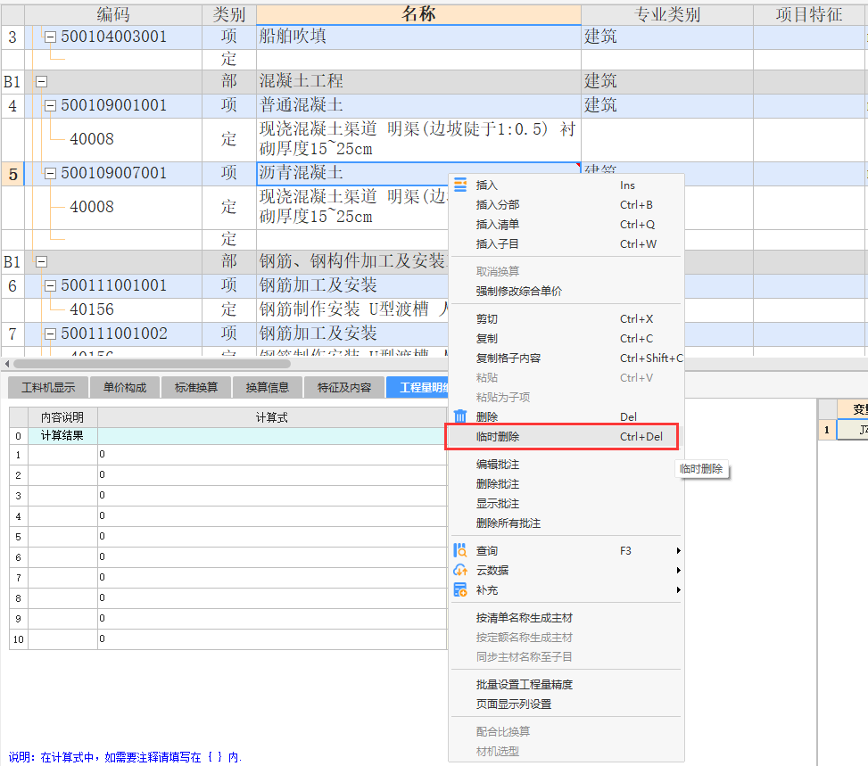Collapse item 500111001001 in the tree
The height and width of the screenshot is (766, 868).
51,285
